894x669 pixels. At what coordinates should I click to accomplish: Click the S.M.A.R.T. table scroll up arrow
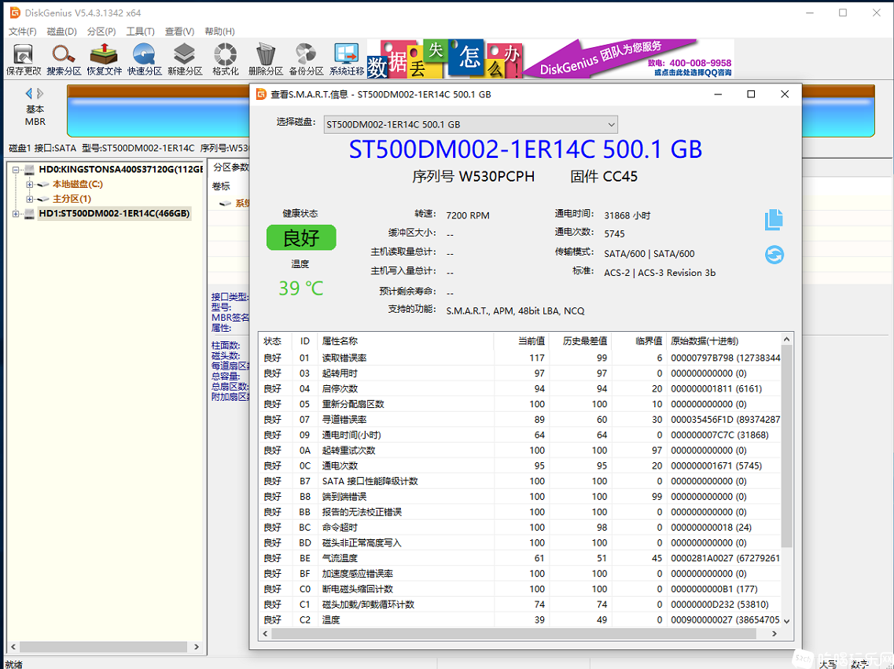[786, 340]
